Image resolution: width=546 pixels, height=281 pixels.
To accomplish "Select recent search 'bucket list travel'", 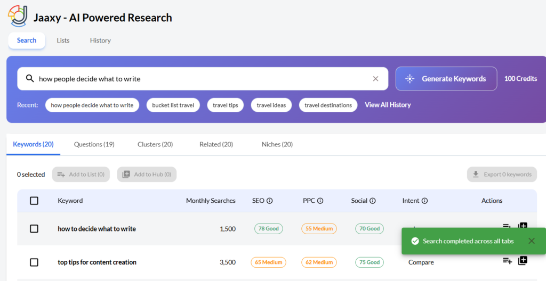I will (x=173, y=105).
